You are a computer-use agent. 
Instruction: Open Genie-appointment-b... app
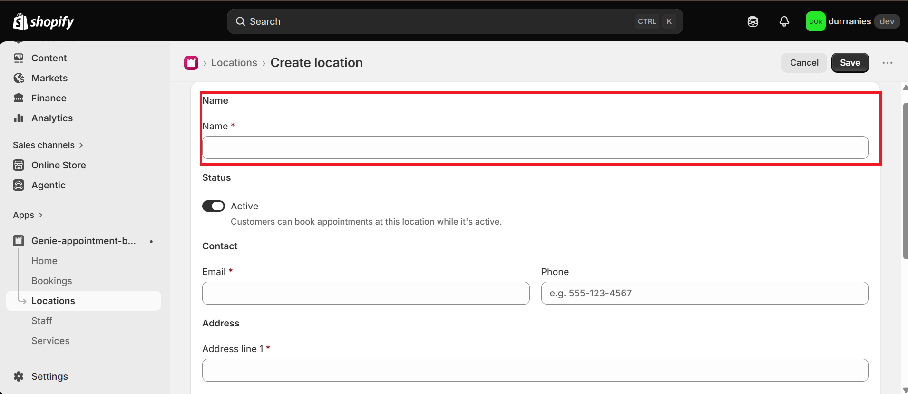(83, 241)
